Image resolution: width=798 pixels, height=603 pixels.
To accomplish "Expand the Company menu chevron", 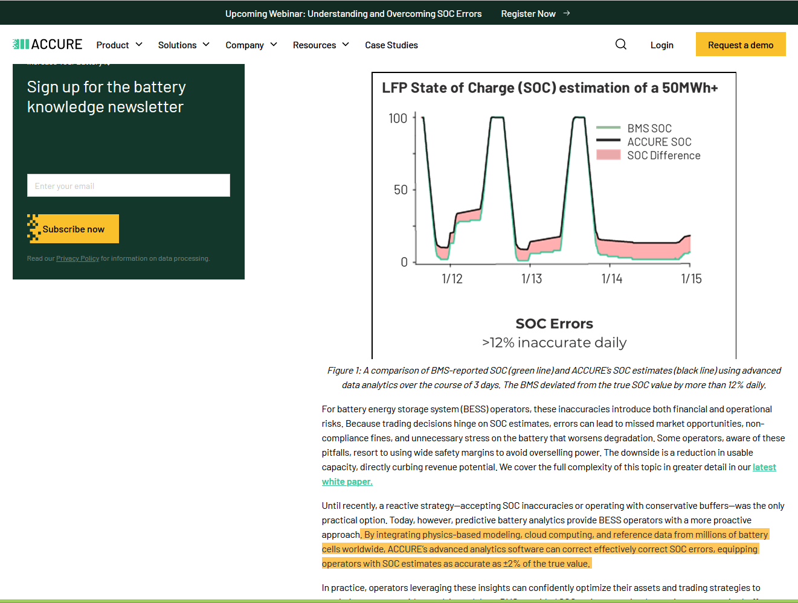I will click(x=274, y=44).
